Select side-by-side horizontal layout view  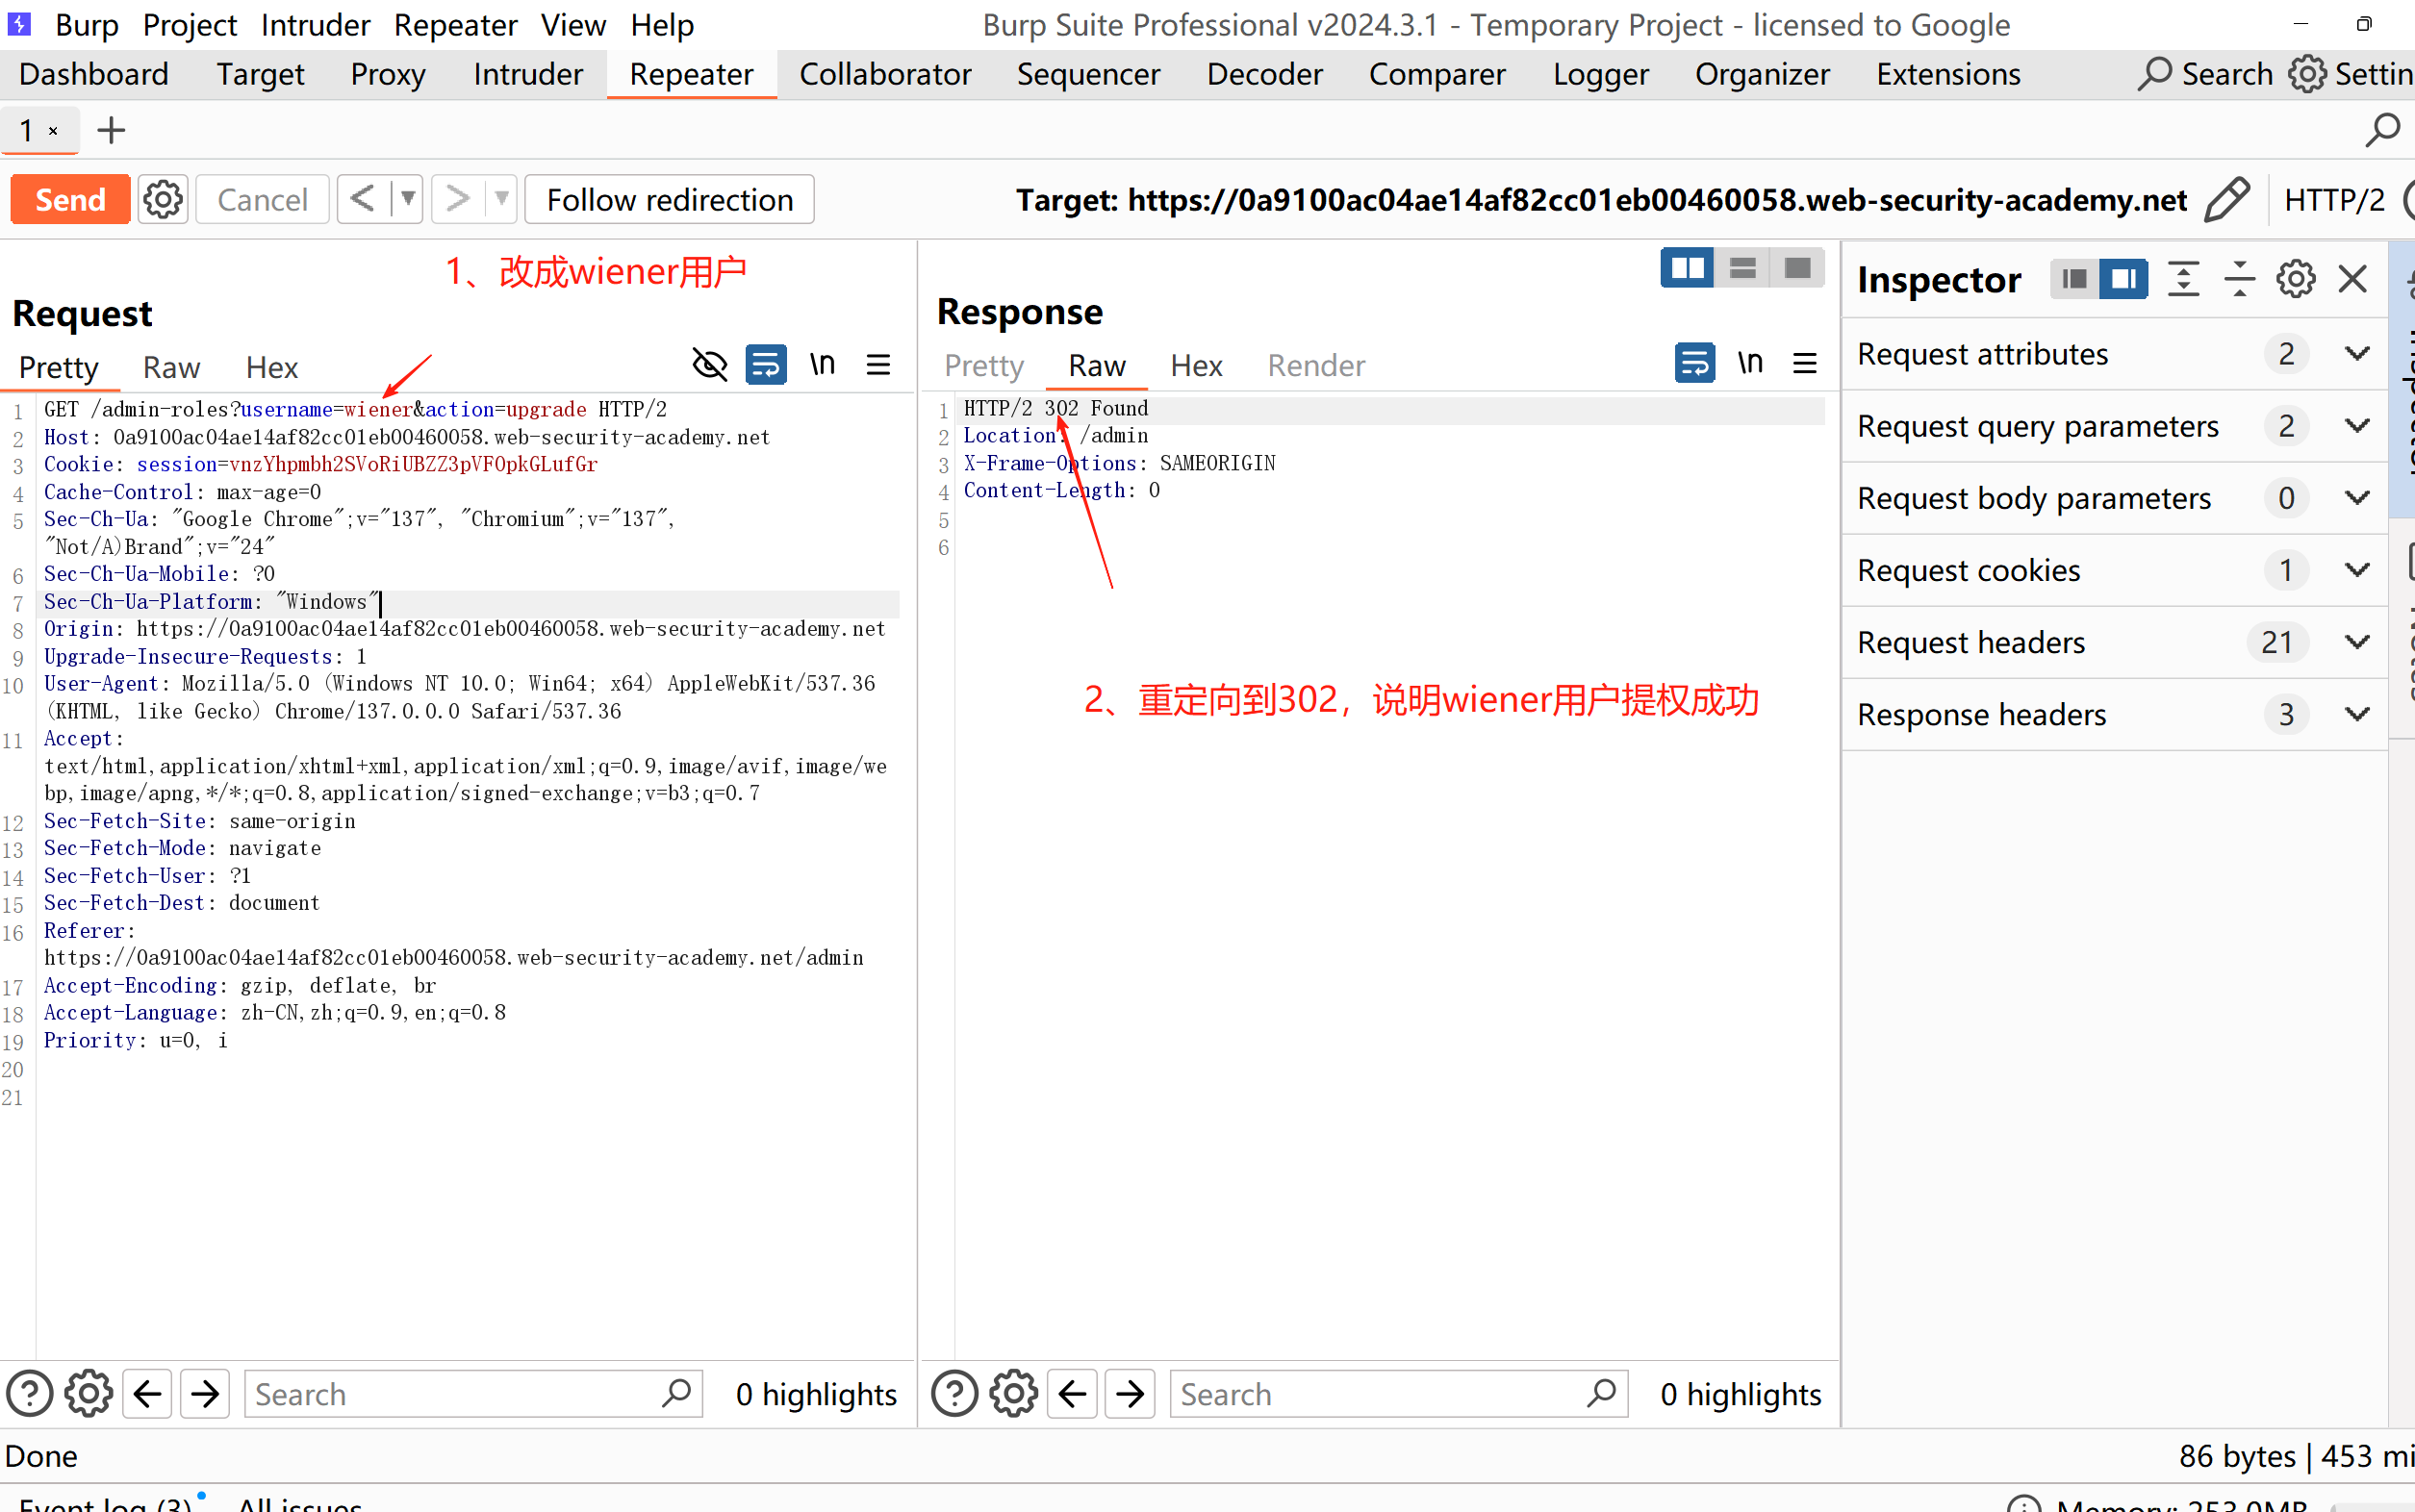1687,268
